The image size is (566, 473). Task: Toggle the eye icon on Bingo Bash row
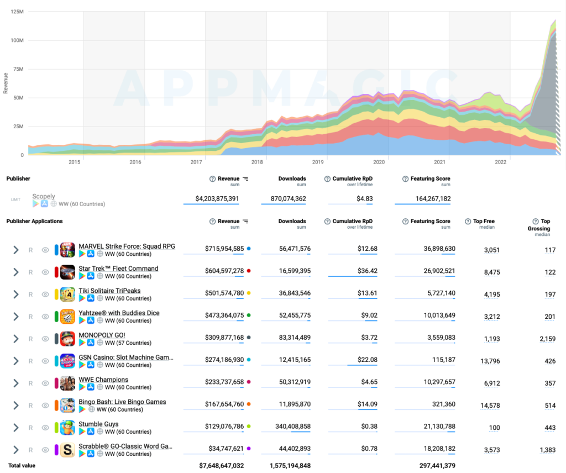(x=45, y=405)
